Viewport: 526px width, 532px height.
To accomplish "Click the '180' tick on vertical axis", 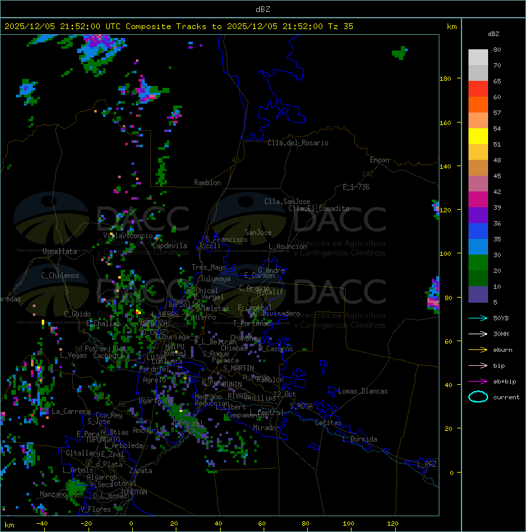I will click(x=445, y=79).
